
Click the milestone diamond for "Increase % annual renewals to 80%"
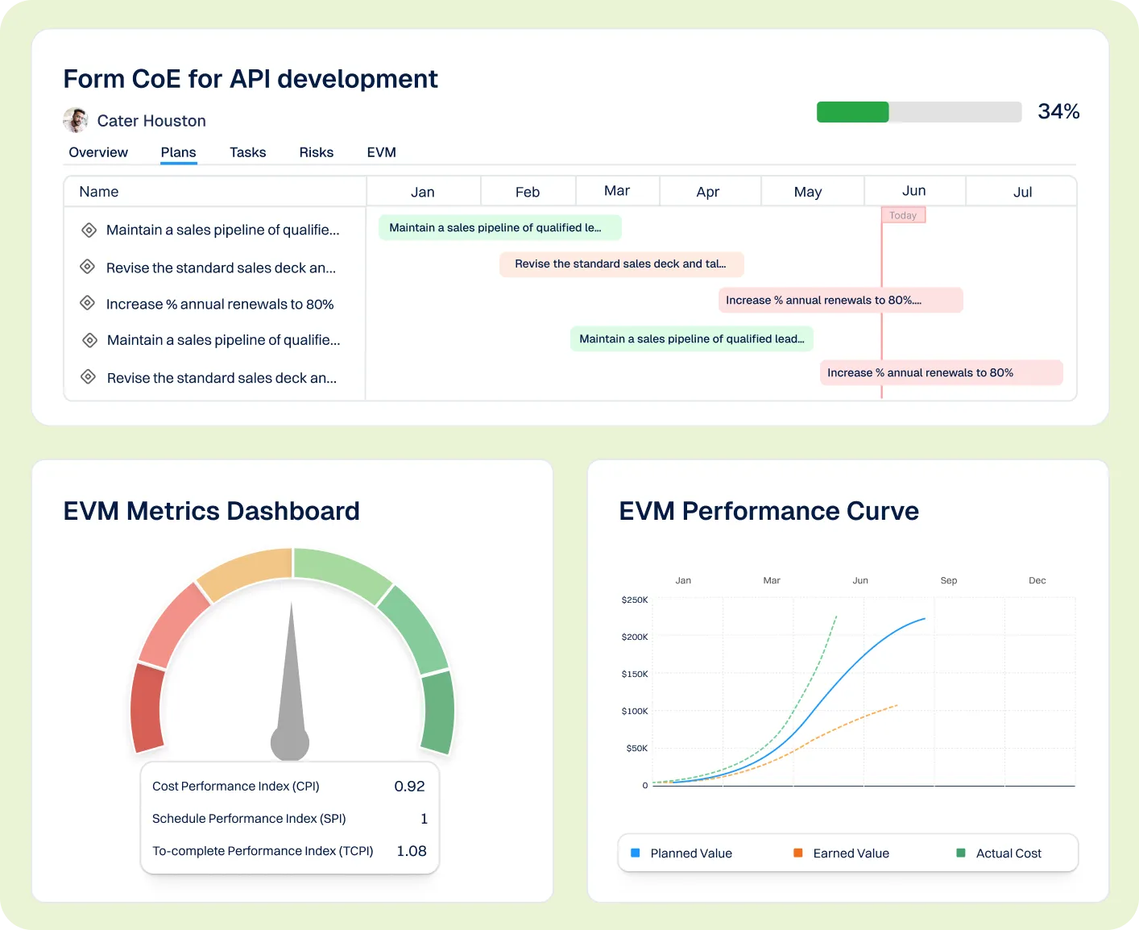(x=88, y=302)
